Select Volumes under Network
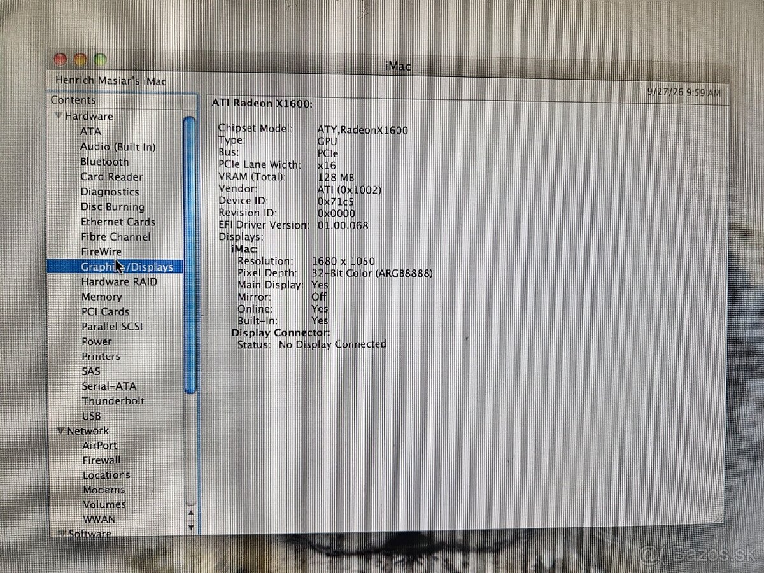 104,504
